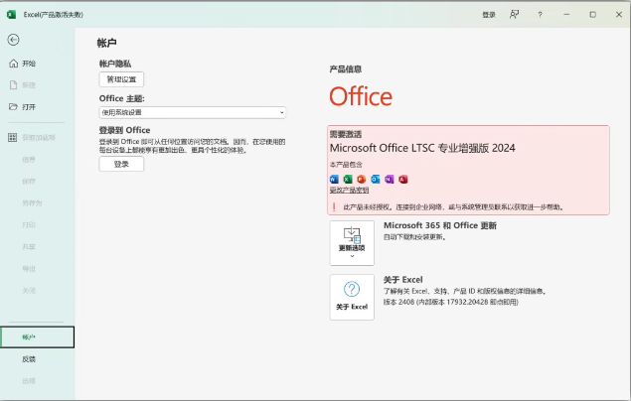Open the 关于 Excel about button

(352, 297)
